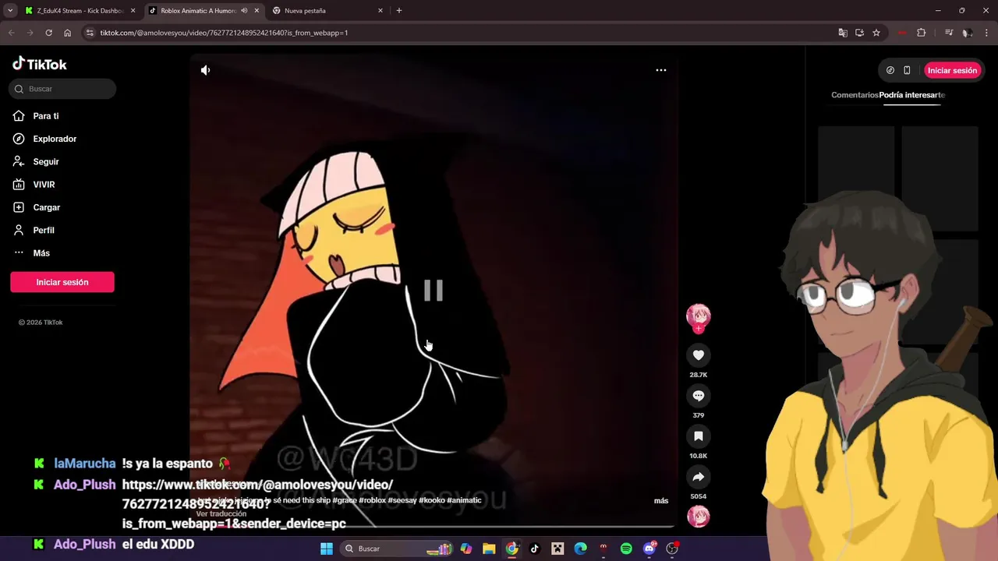This screenshot has width=998, height=561.
Task: Switch to the Comentarios tab
Action: pyautogui.click(x=855, y=95)
